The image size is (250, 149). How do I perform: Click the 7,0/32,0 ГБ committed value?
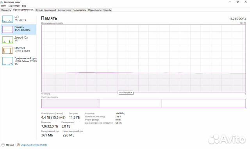[x=50, y=126]
